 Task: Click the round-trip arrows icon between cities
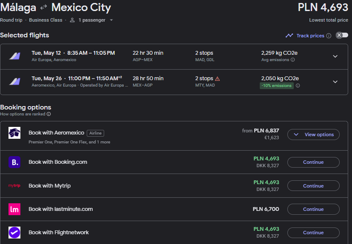click(43, 7)
